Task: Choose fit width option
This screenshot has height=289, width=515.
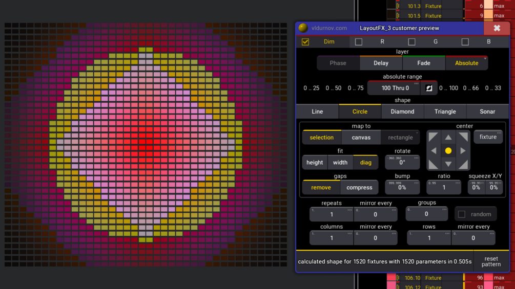Action: (x=340, y=162)
